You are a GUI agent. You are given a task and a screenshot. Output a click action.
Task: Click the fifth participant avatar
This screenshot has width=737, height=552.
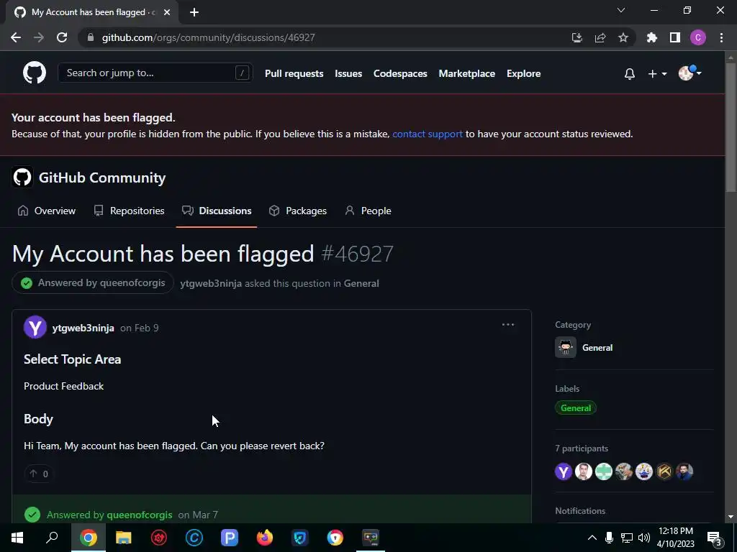coord(644,471)
